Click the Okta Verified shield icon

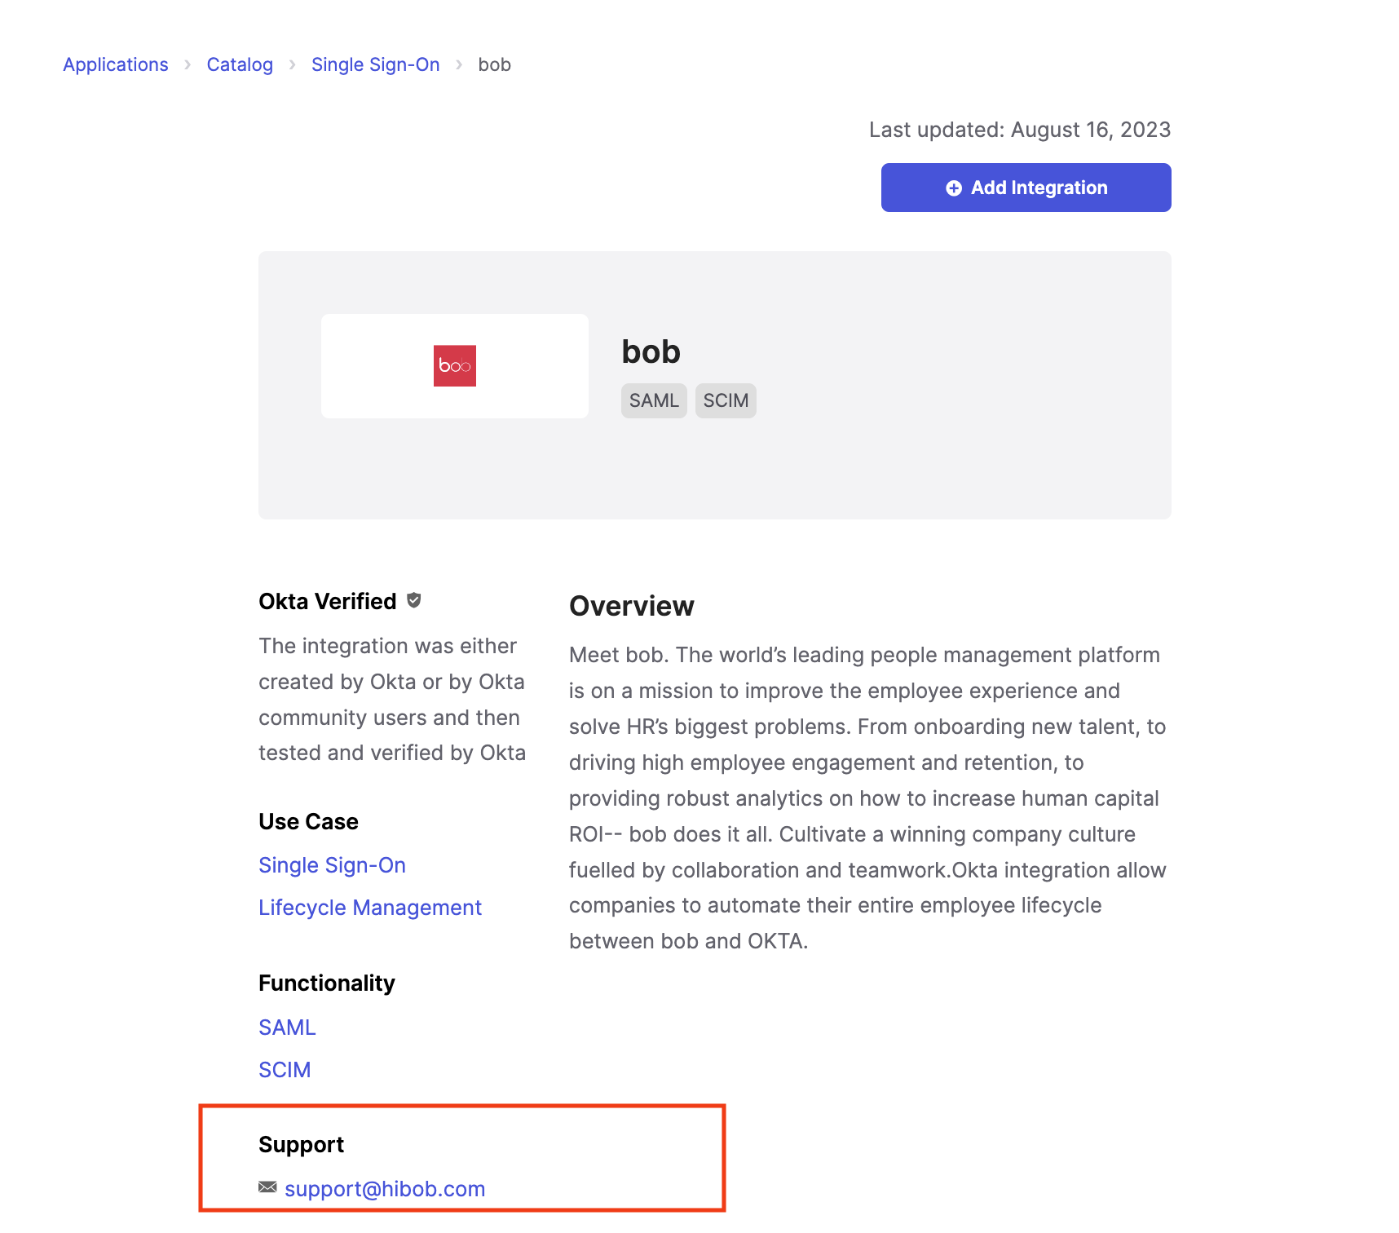click(414, 600)
